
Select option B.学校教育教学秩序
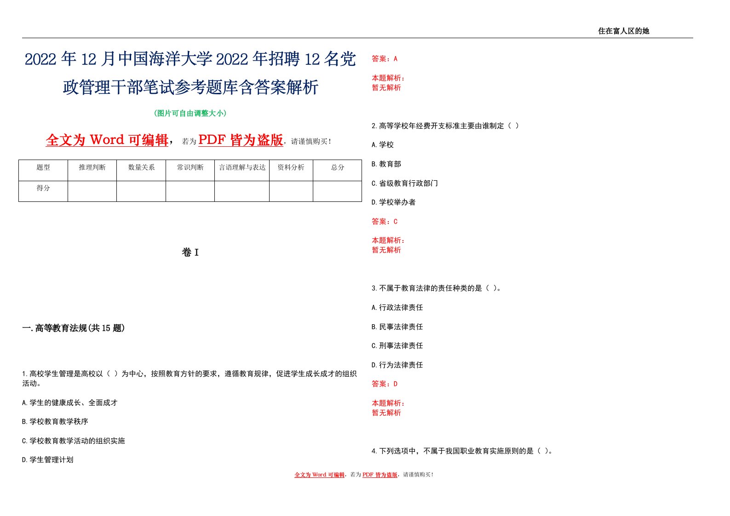(x=55, y=421)
